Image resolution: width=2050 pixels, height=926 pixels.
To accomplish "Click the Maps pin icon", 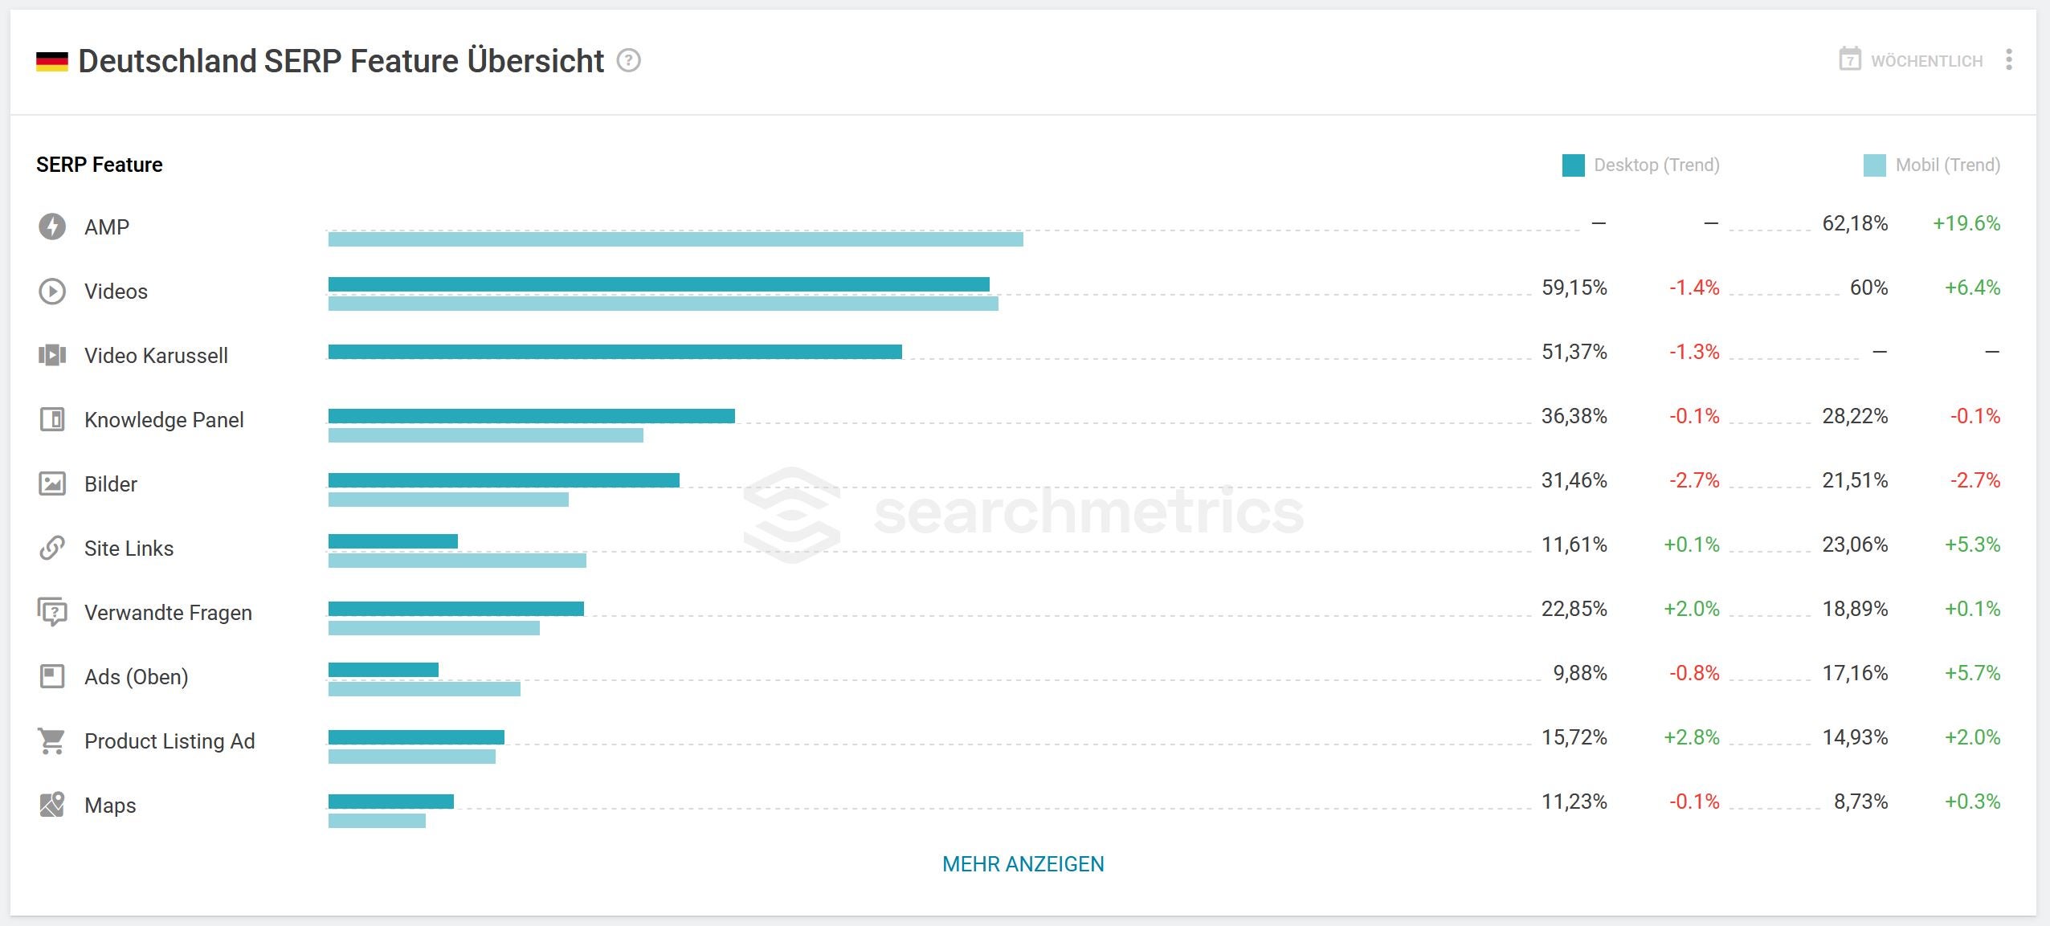I will pos(52,805).
